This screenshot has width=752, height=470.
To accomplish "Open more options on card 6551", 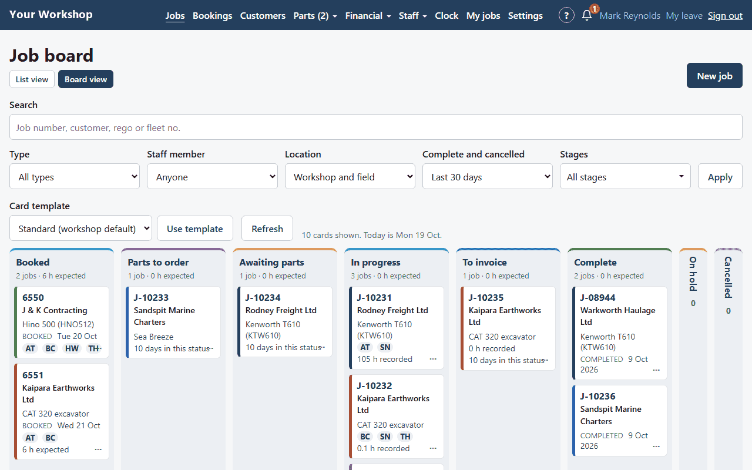I will (x=98, y=449).
